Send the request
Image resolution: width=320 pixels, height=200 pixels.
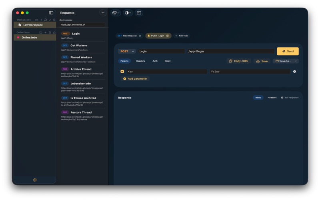[288, 51]
